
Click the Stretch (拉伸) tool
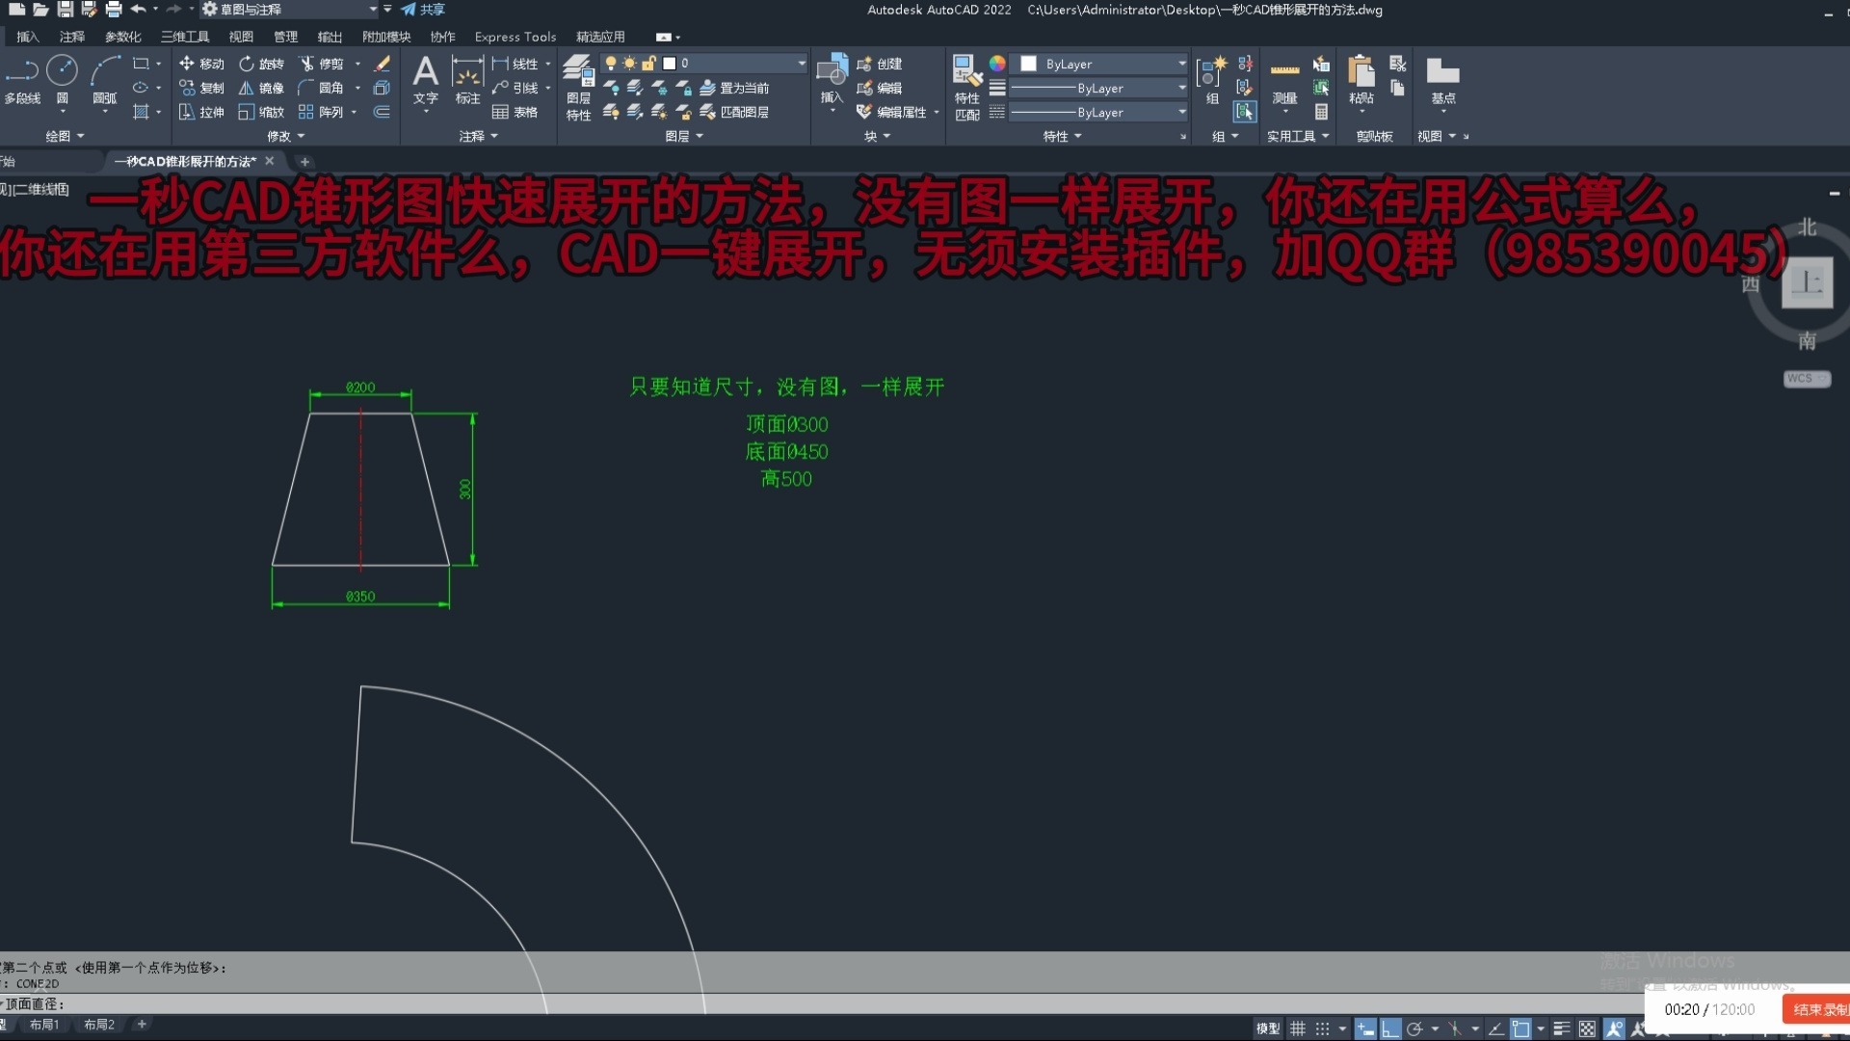[201, 112]
